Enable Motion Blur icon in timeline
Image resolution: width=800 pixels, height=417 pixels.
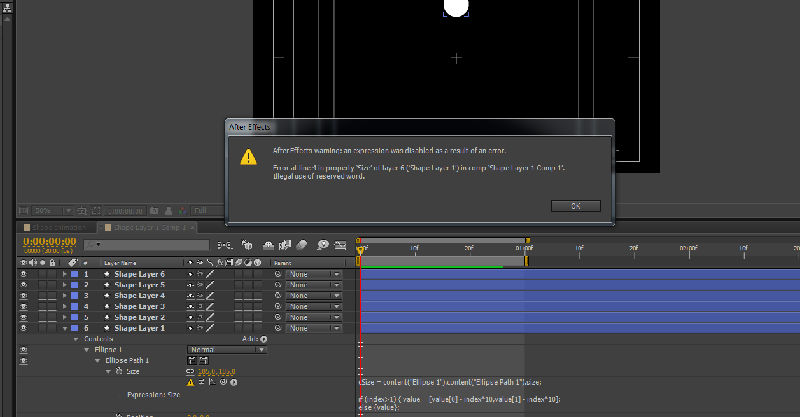(x=302, y=245)
